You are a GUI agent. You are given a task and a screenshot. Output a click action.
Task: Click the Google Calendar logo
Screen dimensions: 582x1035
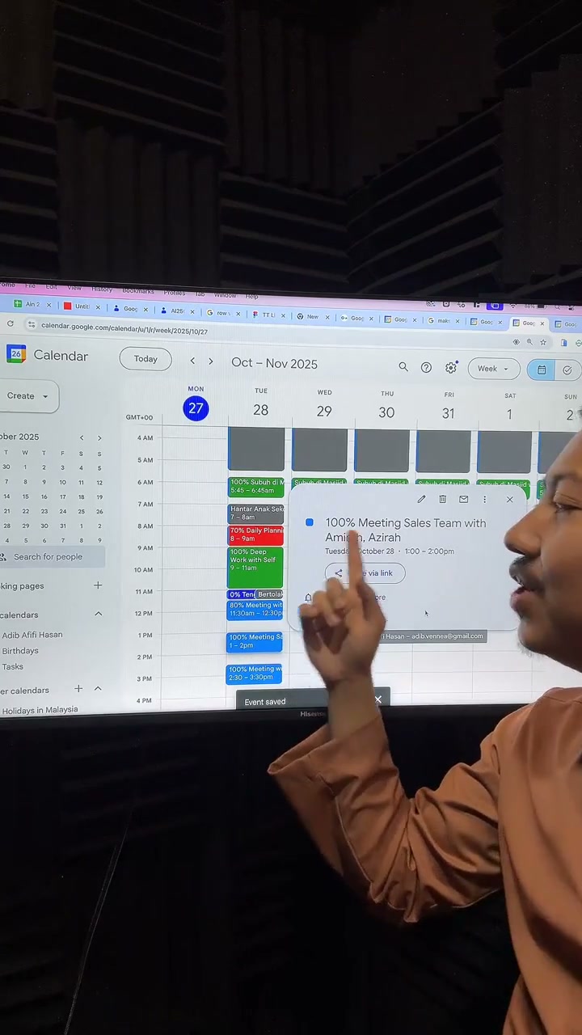tap(16, 354)
